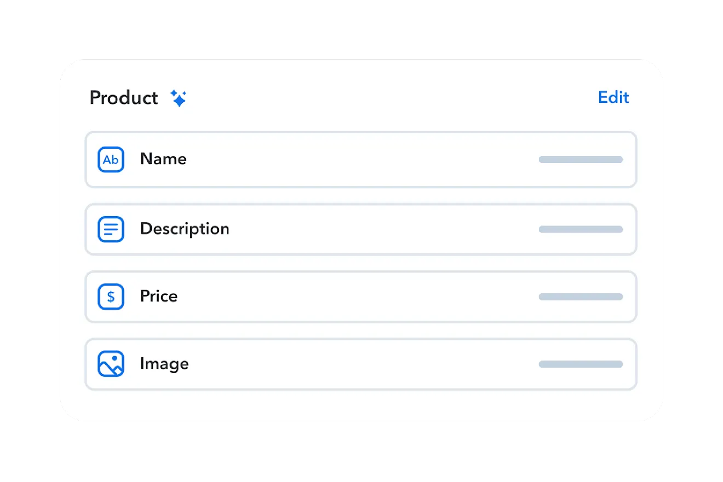Click the Price value placeholder bar
Screen dimensions: 723x482
click(x=581, y=297)
